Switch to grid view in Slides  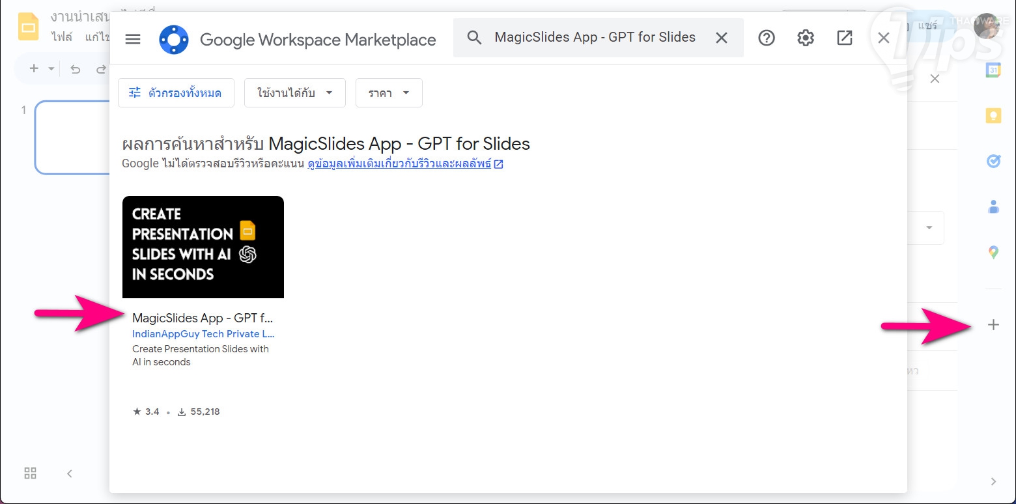(x=30, y=473)
